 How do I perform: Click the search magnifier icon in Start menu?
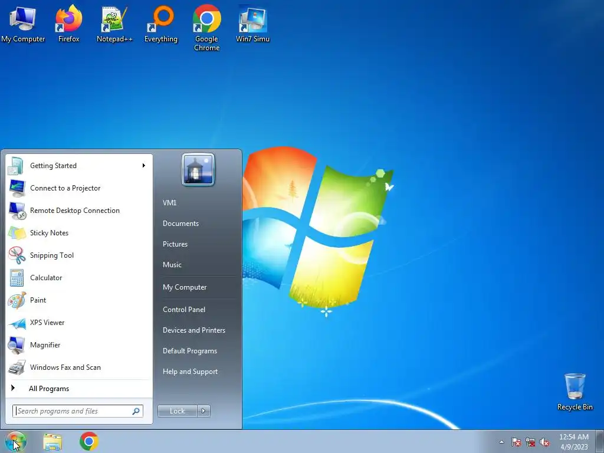click(x=136, y=411)
